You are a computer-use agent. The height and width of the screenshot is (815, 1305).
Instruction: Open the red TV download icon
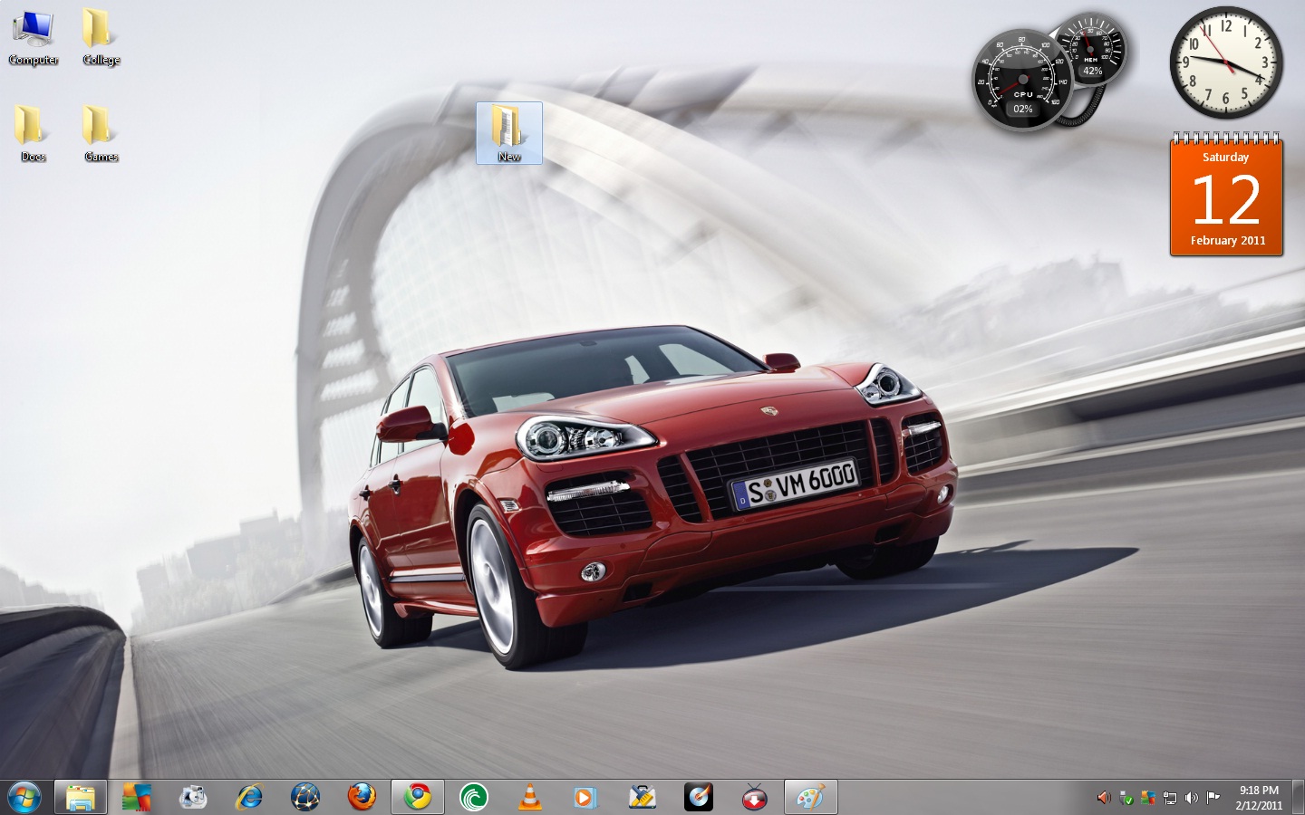point(755,798)
